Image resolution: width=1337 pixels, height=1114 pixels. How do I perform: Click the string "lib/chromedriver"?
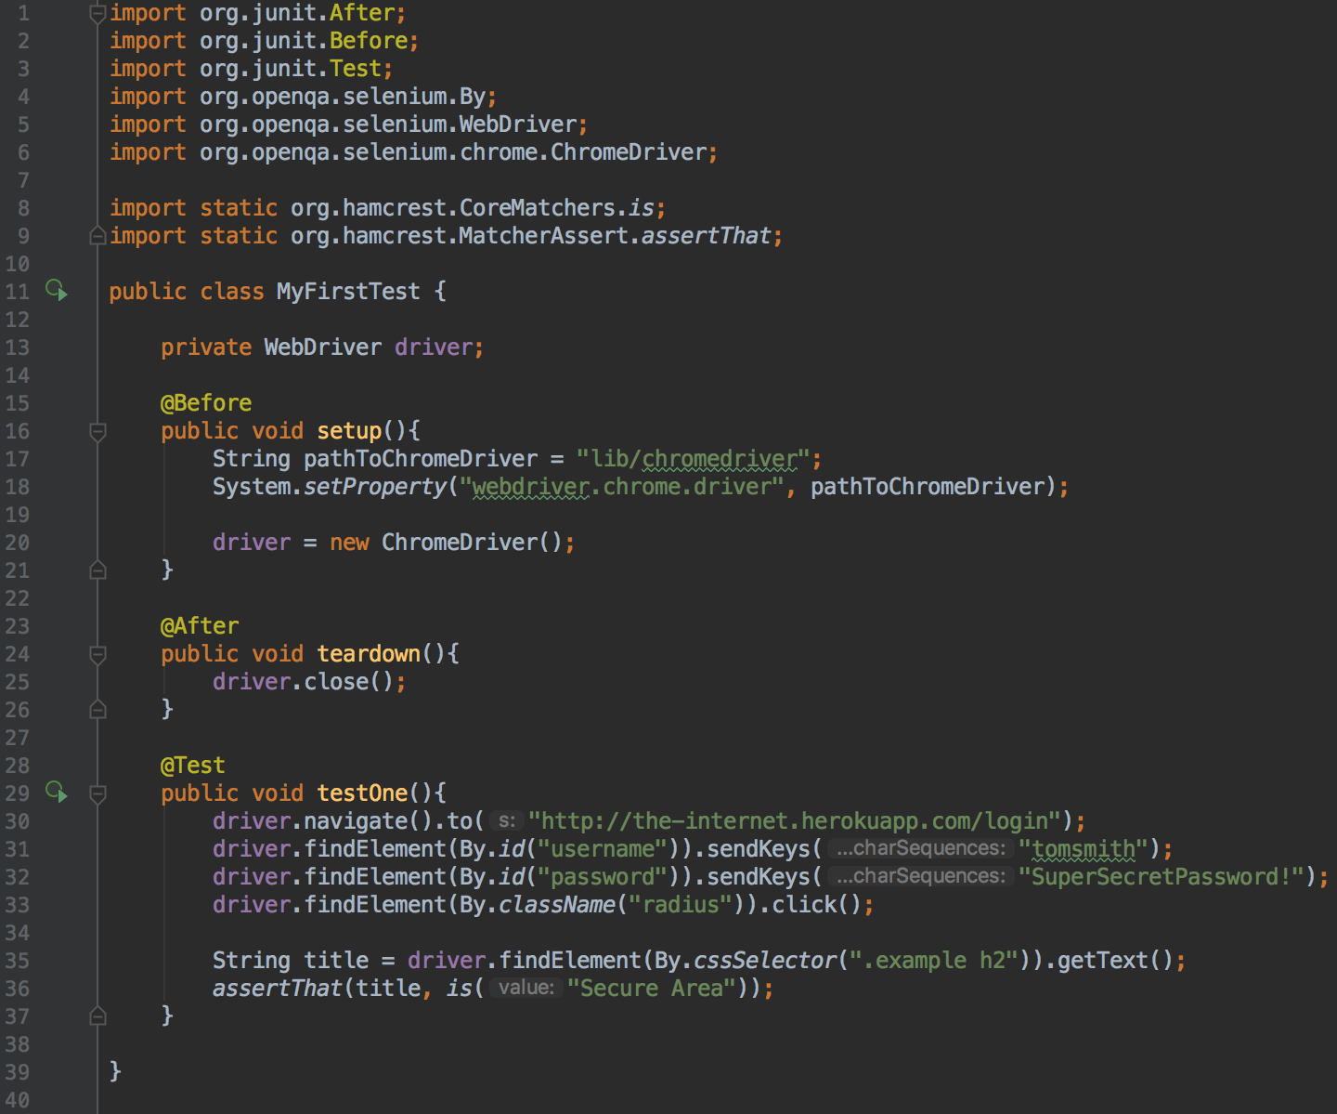[x=694, y=459]
